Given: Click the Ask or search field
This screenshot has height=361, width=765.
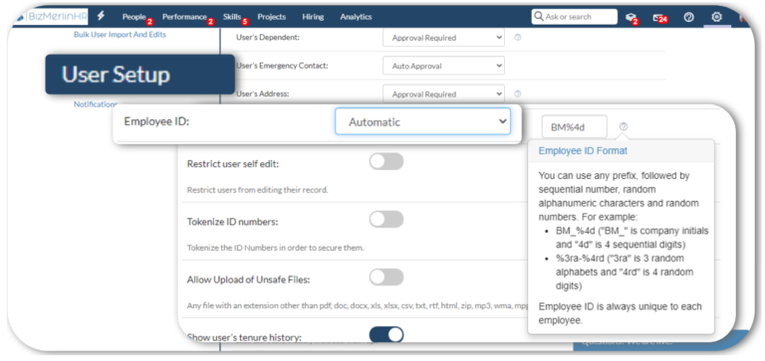Looking at the screenshot, I should point(574,17).
